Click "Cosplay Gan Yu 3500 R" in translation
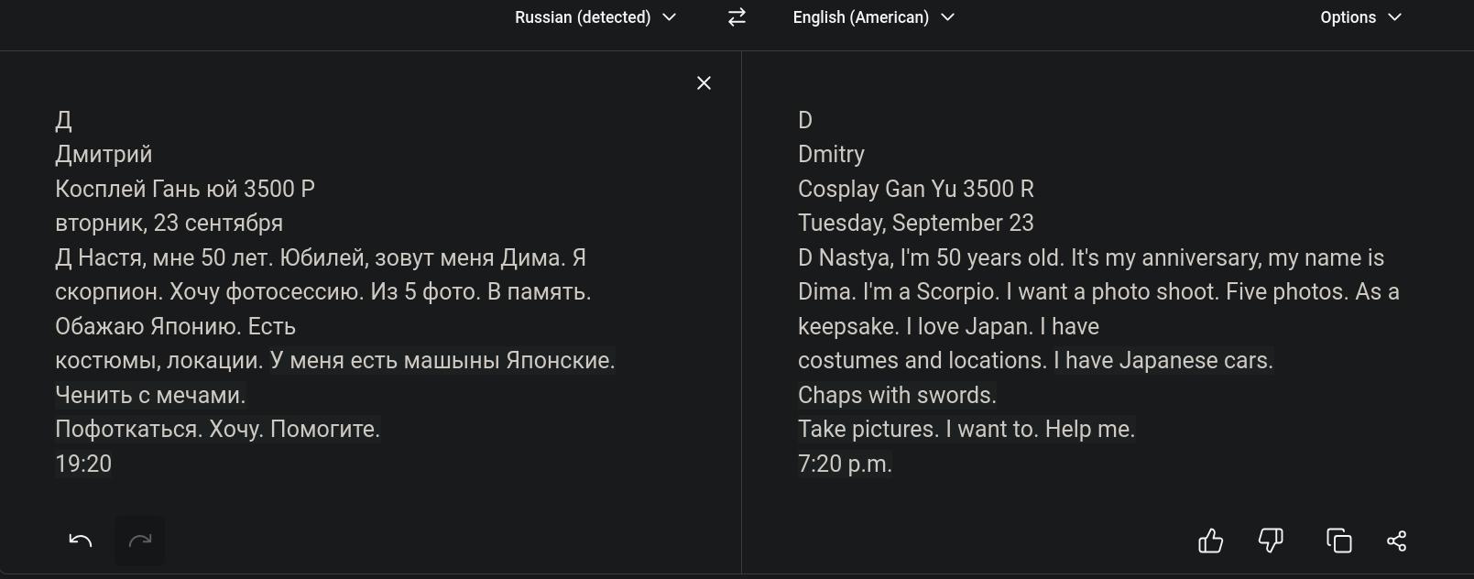Viewport: 1474px width, 579px height. pyautogui.click(x=915, y=190)
